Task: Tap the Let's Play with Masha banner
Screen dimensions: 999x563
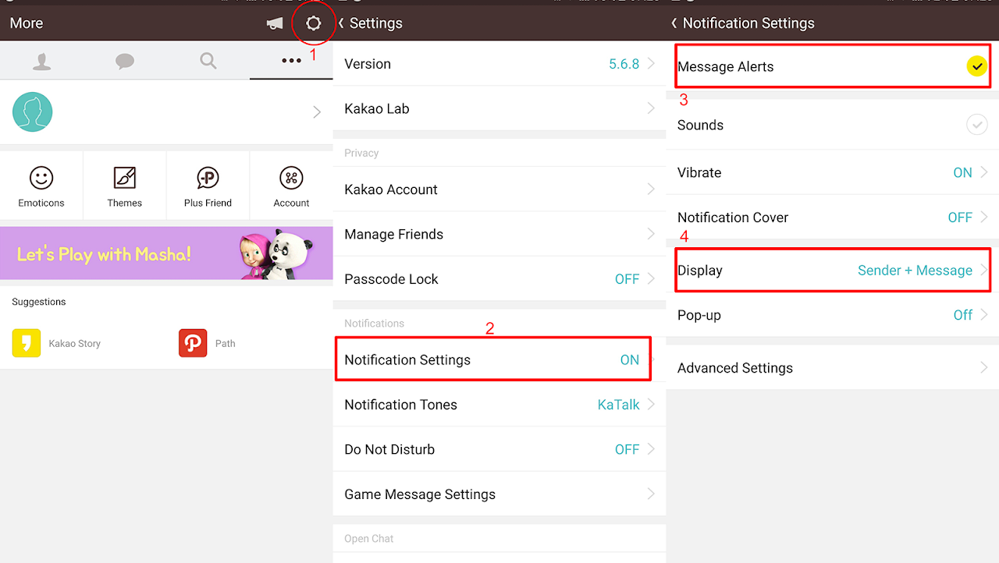Action: coord(166,253)
